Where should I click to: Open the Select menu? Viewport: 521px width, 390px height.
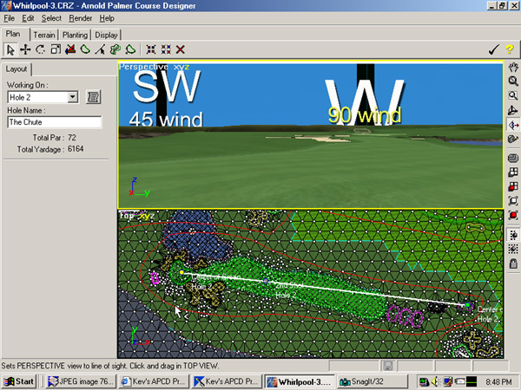click(x=51, y=18)
